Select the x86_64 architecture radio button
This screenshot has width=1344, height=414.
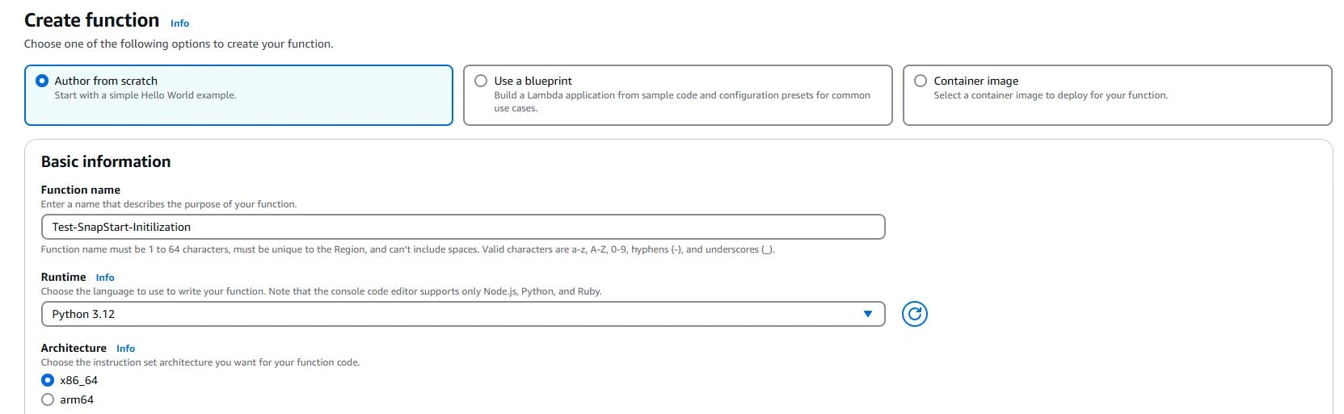48,380
